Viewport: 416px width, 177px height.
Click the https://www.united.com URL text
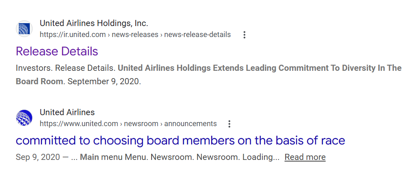(79, 124)
